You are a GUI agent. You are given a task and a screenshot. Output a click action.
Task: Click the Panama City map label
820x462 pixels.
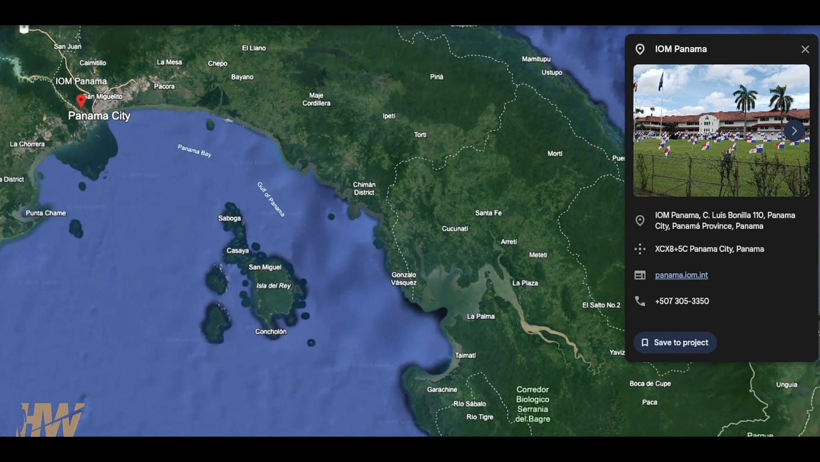tap(99, 115)
